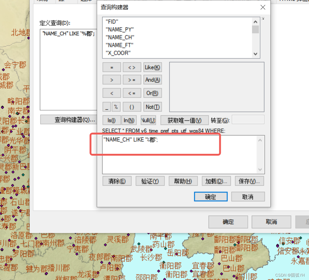The height and width of the screenshot is (280, 309).
Task: Insert the And(A) operator
Action: tap(153, 80)
